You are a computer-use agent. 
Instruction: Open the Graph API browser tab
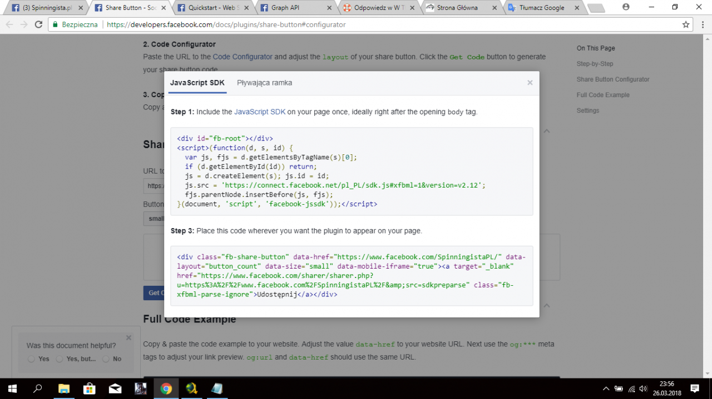pyautogui.click(x=295, y=8)
